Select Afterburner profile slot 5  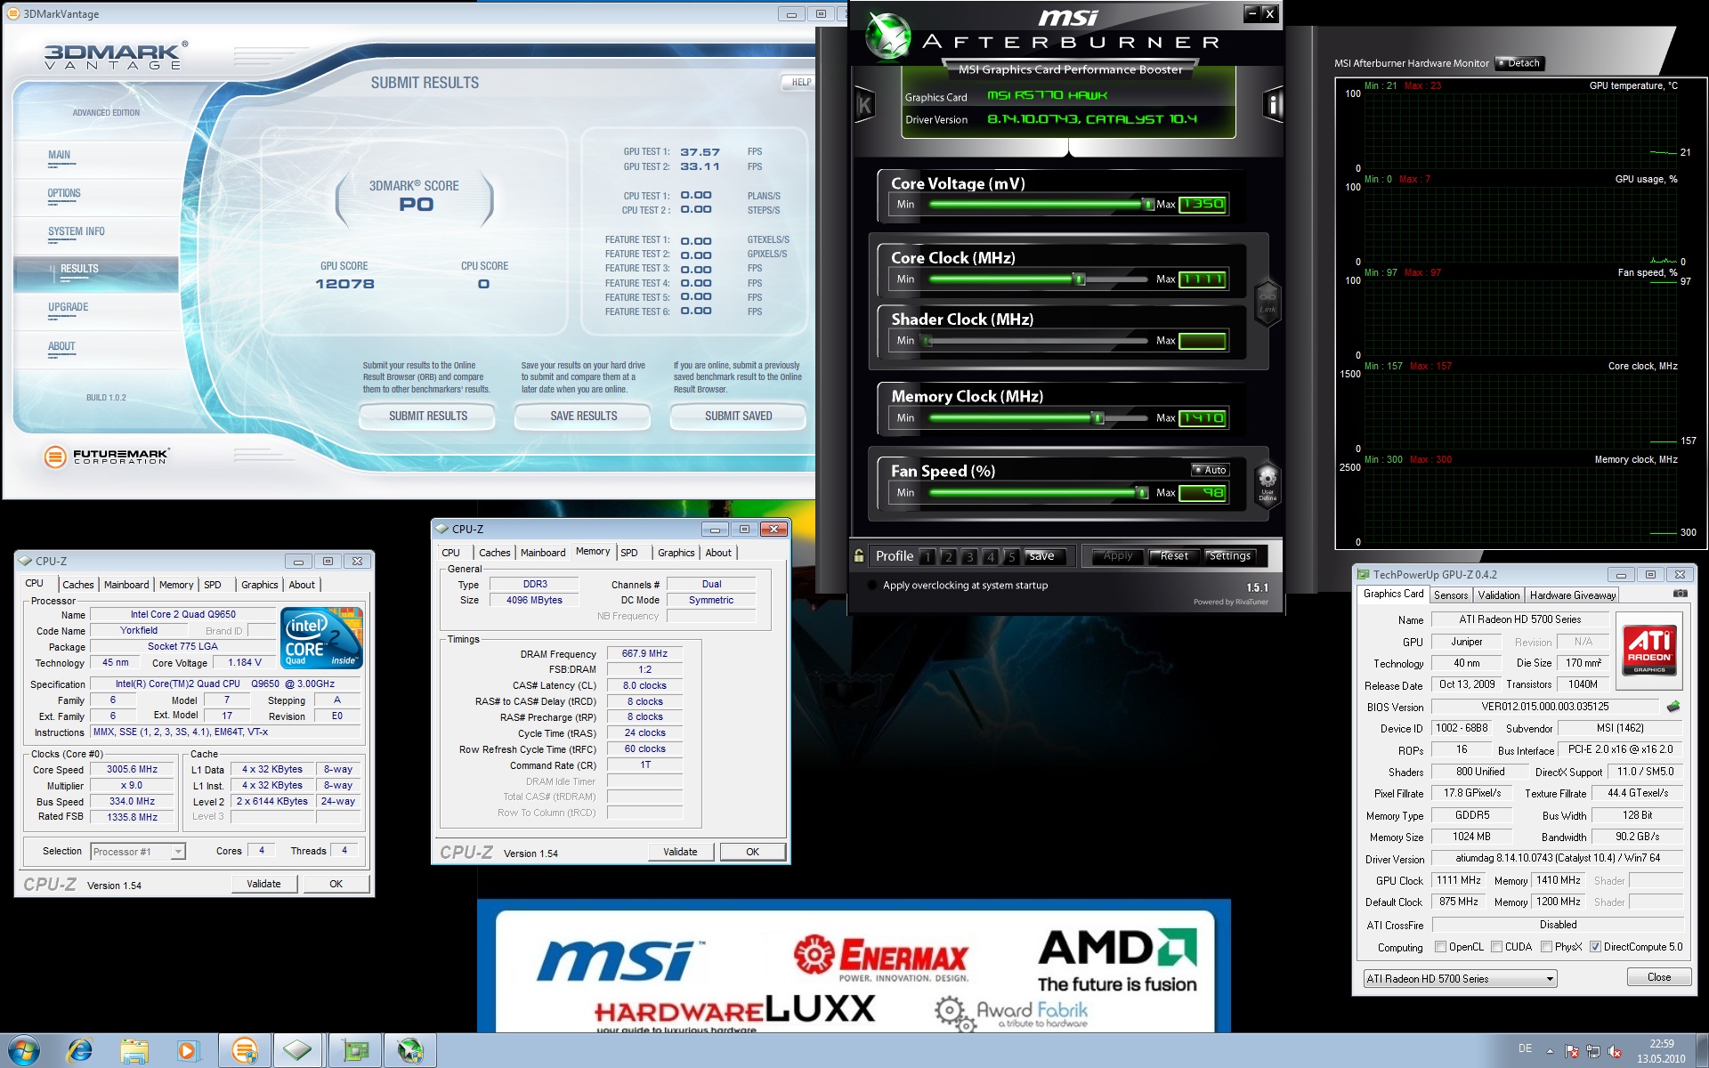pos(1011,556)
